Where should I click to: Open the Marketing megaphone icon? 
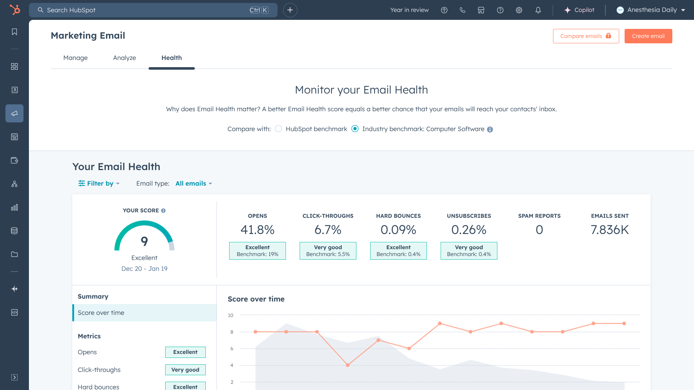14,113
